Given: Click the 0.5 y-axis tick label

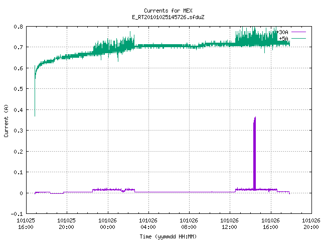Looking at the screenshot, I should (18, 89).
